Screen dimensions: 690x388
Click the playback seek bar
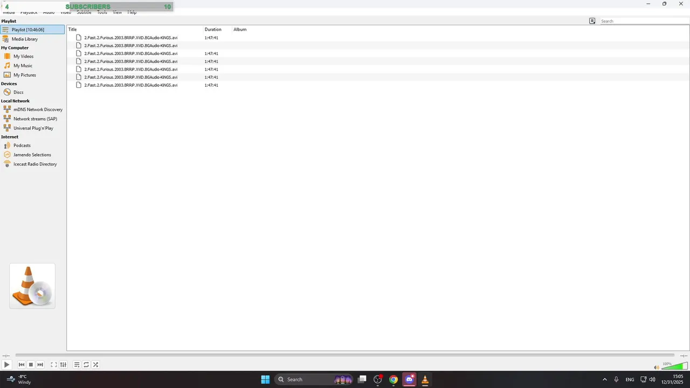pyautogui.click(x=345, y=355)
